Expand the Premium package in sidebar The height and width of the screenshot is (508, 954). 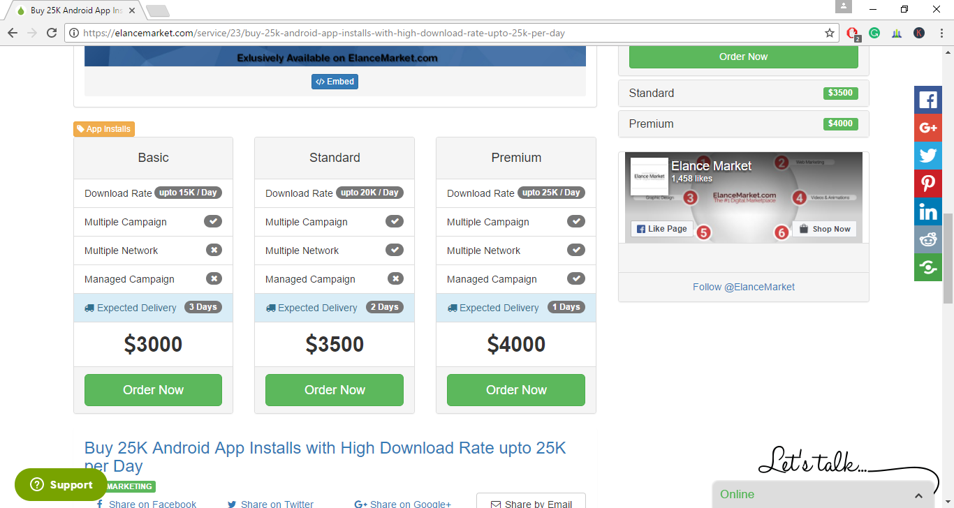tap(744, 124)
